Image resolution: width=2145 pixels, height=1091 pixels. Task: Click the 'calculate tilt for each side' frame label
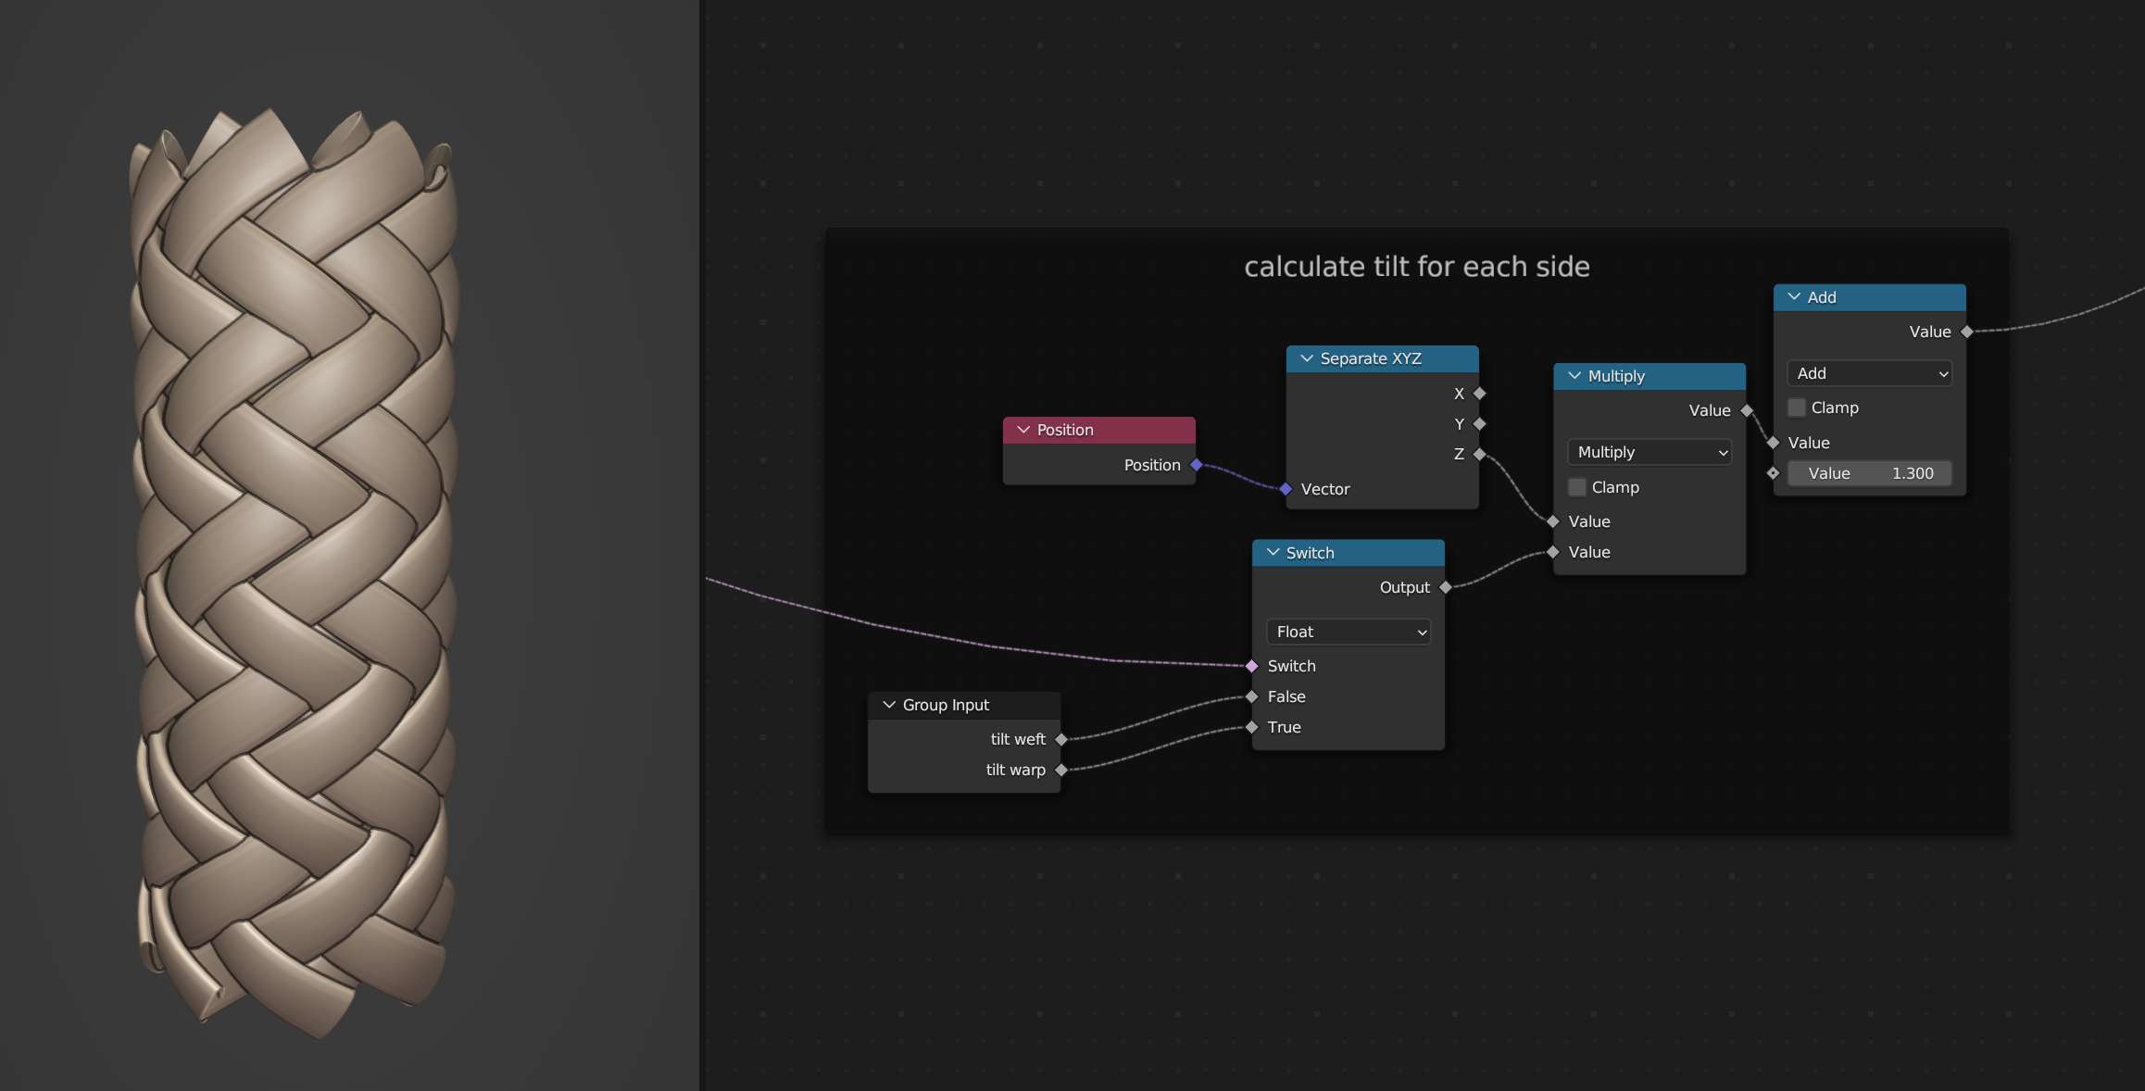1417,267
